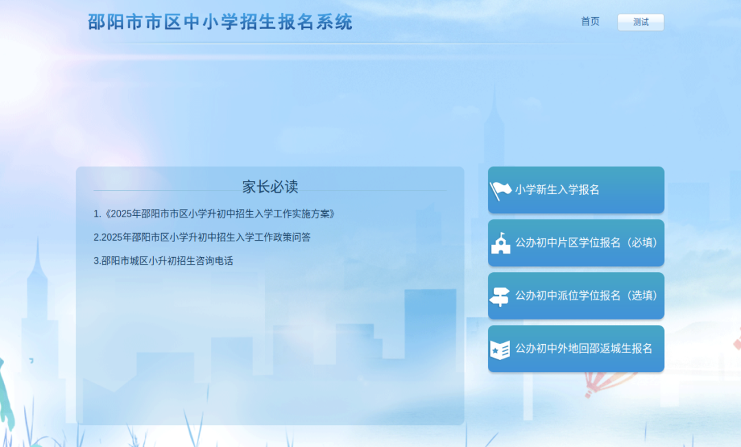Open 《2025年邵阳市市区小学升初中招生入学工作实施方案》
The width and height of the screenshot is (741, 447).
(x=214, y=214)
